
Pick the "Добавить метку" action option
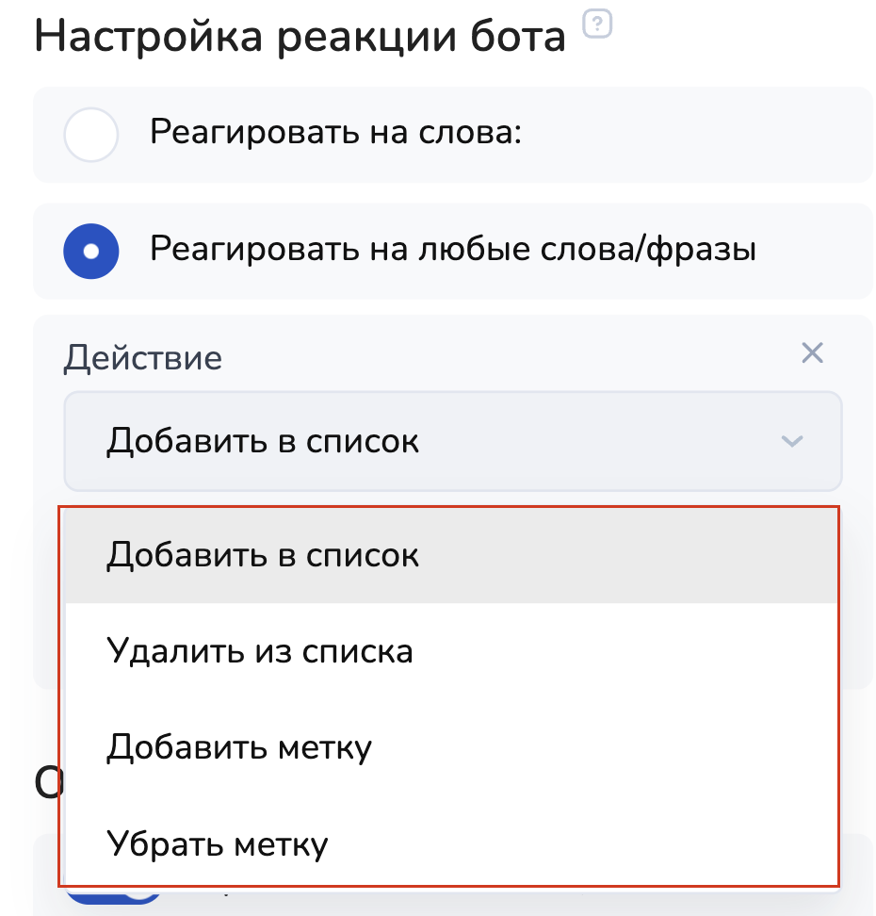tap(239, 747)
